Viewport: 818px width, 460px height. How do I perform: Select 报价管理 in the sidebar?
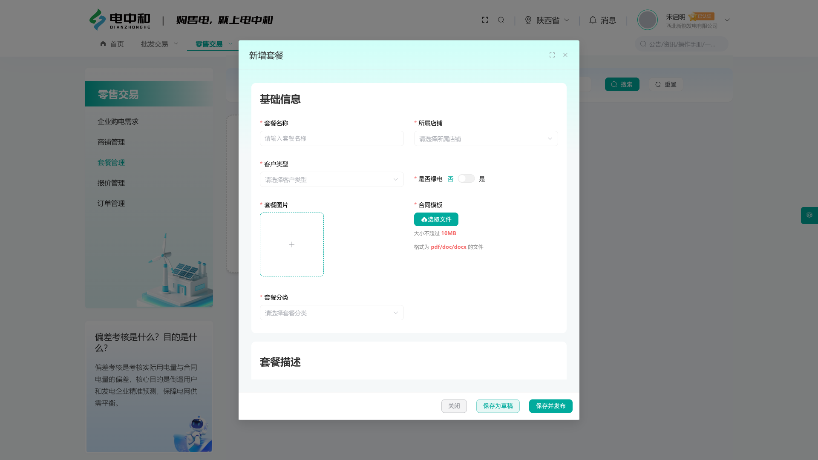(111, 183)
